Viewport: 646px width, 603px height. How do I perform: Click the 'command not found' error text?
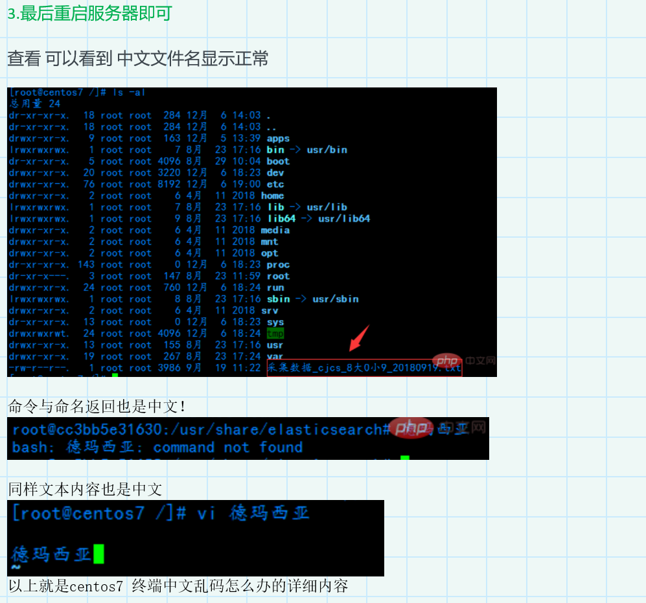(x=227, y=448)
